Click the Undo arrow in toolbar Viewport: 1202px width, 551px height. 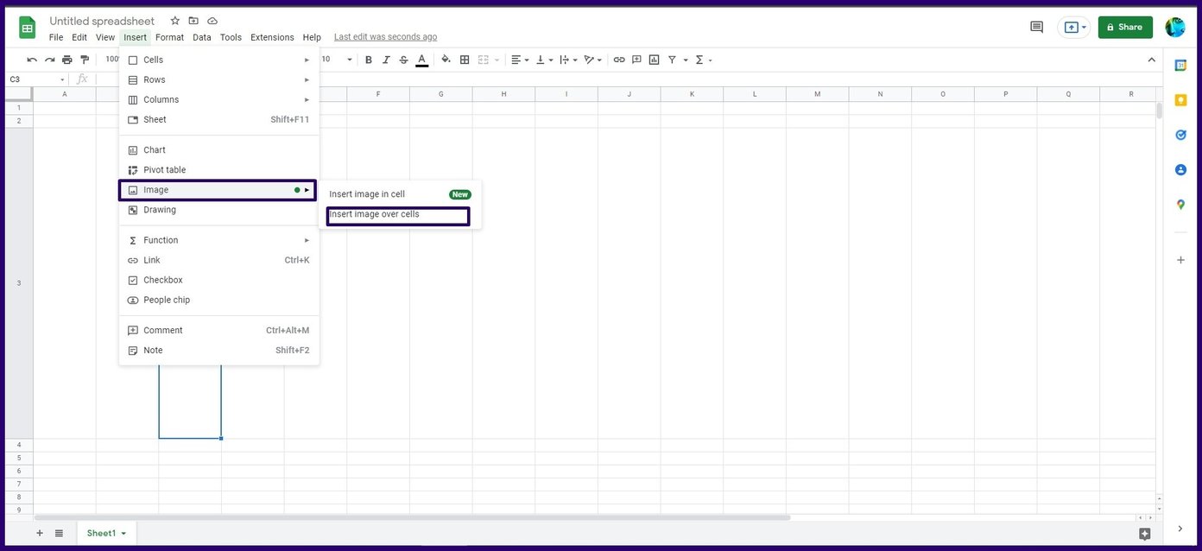click(x=32, y=60)
